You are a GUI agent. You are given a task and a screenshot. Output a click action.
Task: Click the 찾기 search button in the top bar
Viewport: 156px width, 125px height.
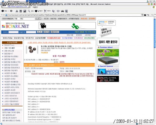(x=38, y=18)
